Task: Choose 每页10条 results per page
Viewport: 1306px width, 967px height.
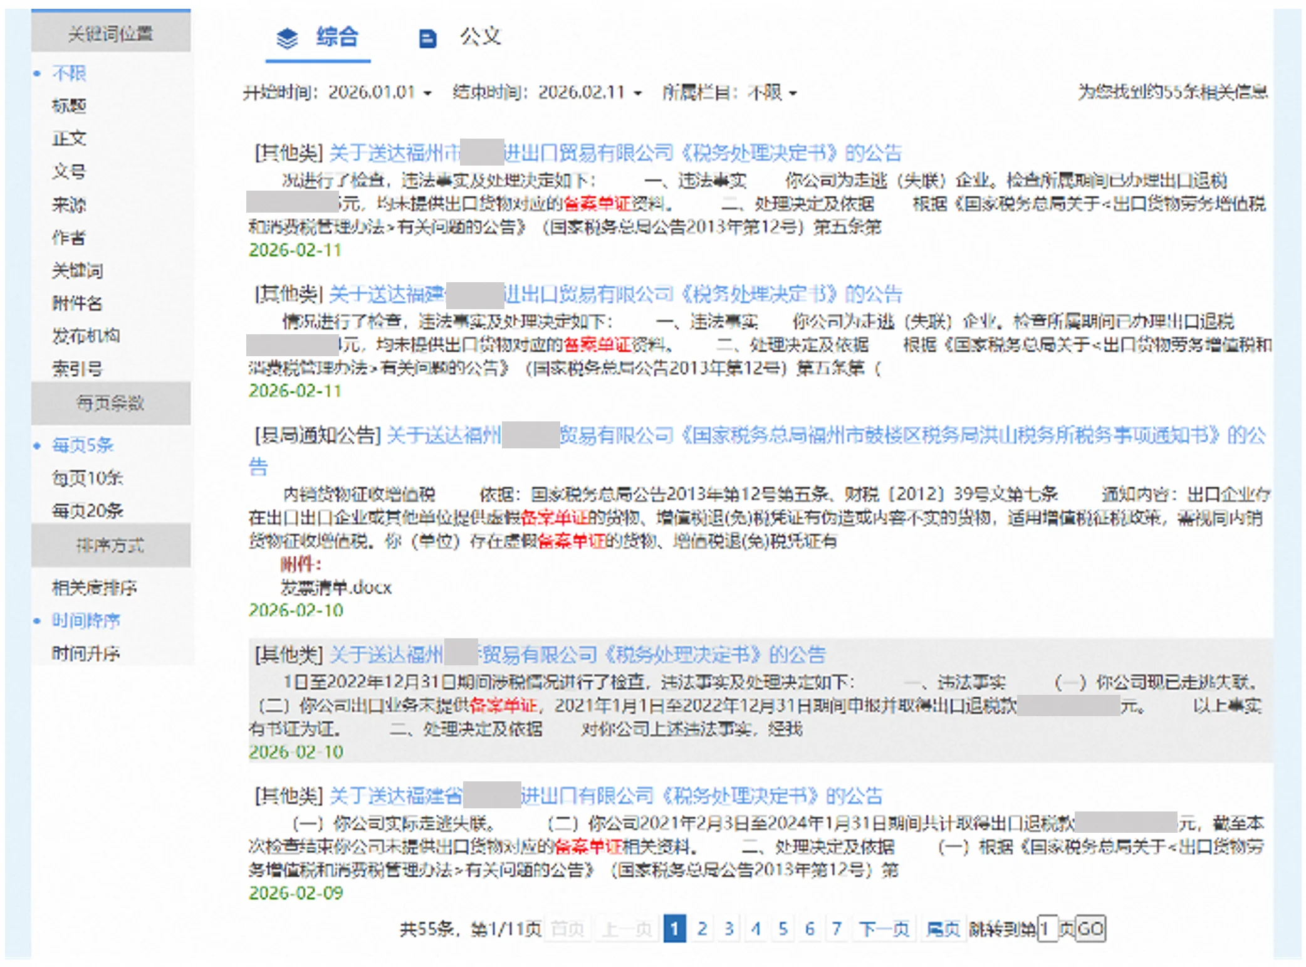Action: coord(87,478)
